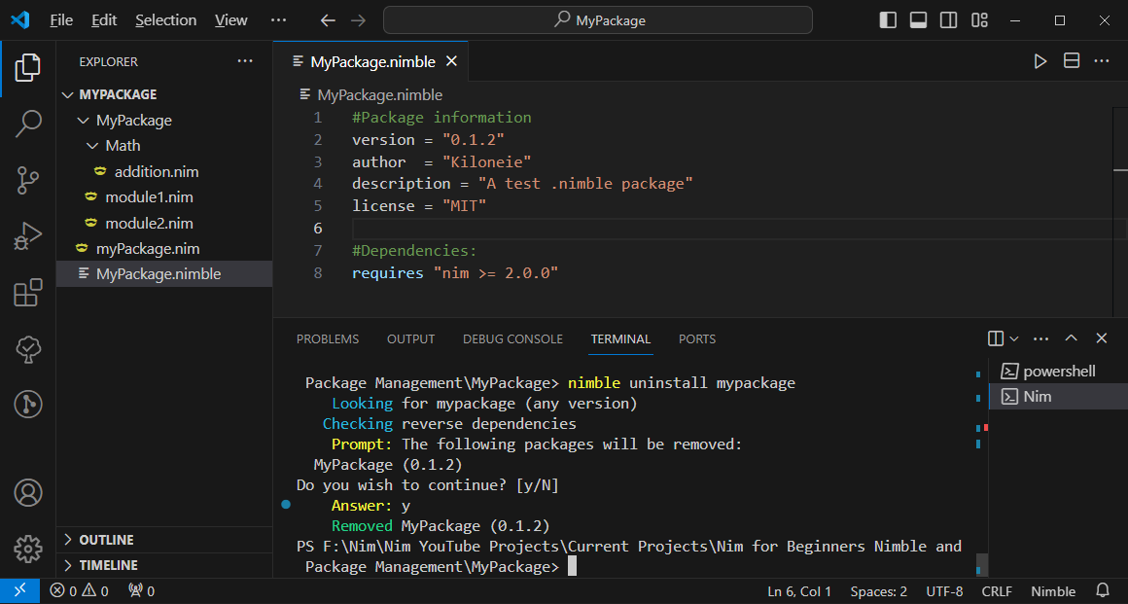Click the ports forwarded indicator in status bar
Viewport: 1128px width, 604px height.
coord(142,591)
